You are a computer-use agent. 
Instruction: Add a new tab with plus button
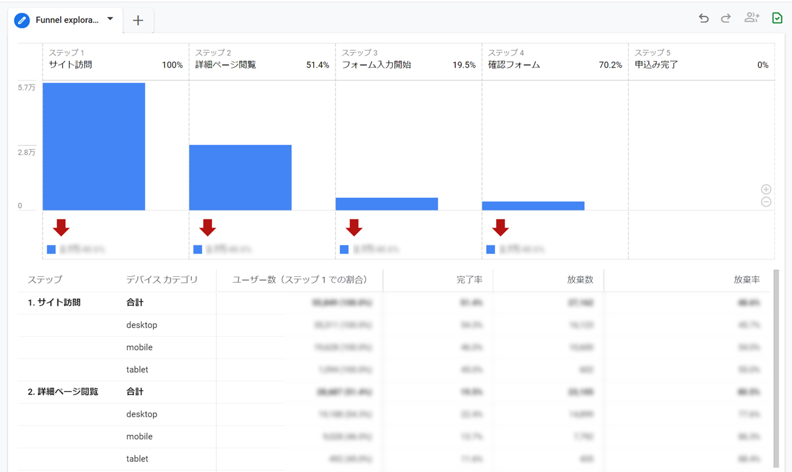(138, 21)
